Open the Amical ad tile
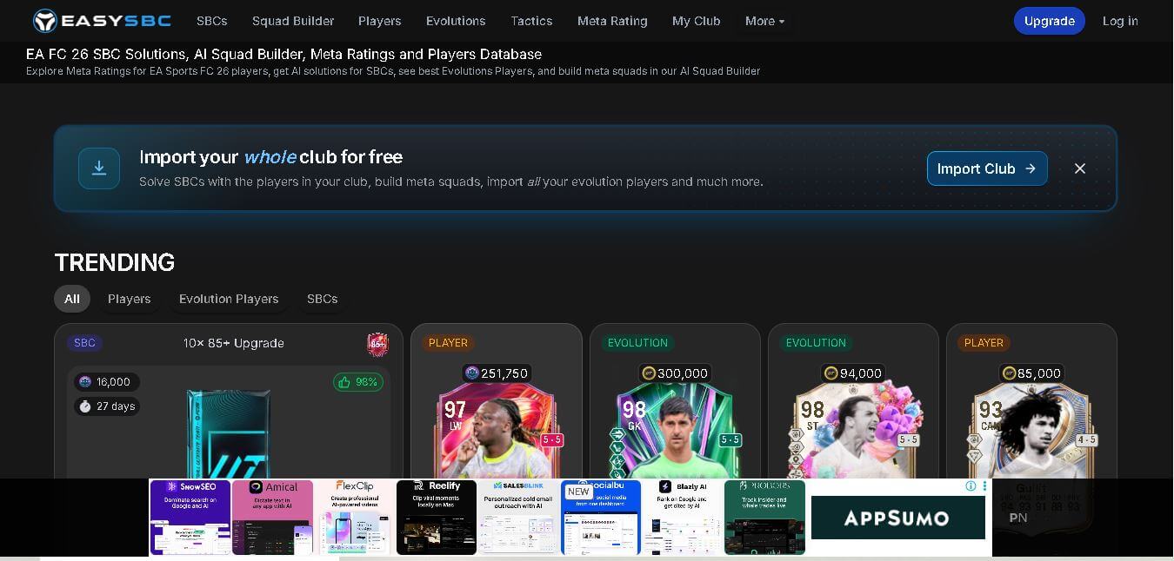The image size is (1174, 561). 272,518
